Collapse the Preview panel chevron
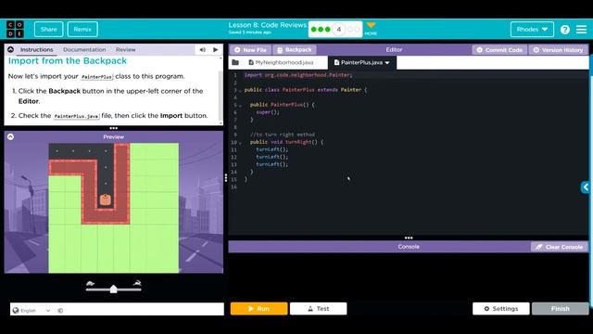Image resolution: width=593 pixels, height=334 pixels. point(10,136)
